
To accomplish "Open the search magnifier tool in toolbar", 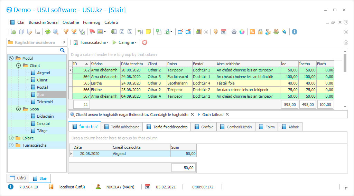I will (x=56, y=32).
